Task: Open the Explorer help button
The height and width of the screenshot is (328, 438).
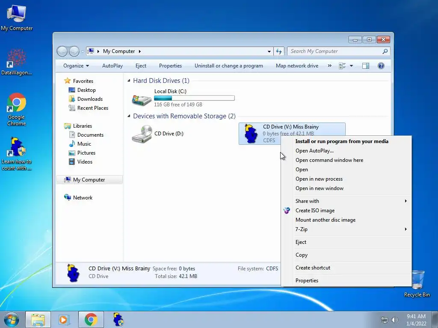Action: click(381, 66)
